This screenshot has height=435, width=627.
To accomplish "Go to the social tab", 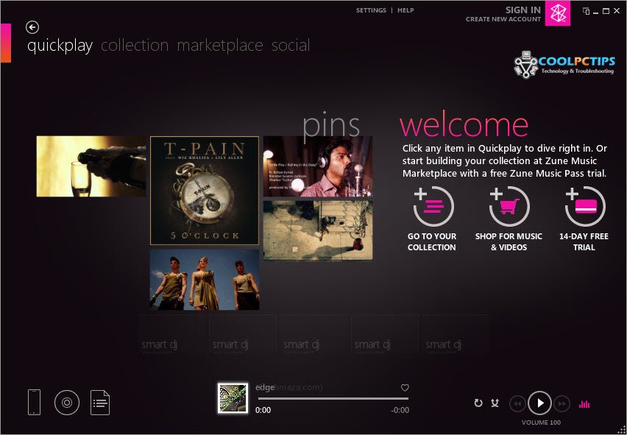I will point(291,45).
